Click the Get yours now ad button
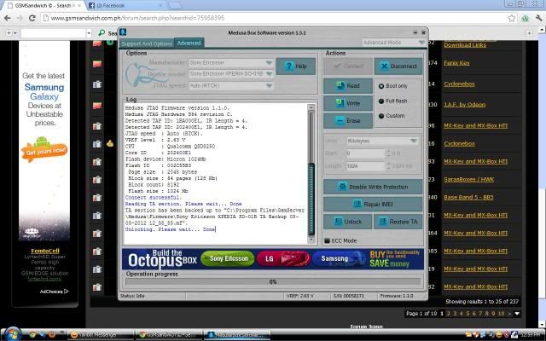 (44, 150)
